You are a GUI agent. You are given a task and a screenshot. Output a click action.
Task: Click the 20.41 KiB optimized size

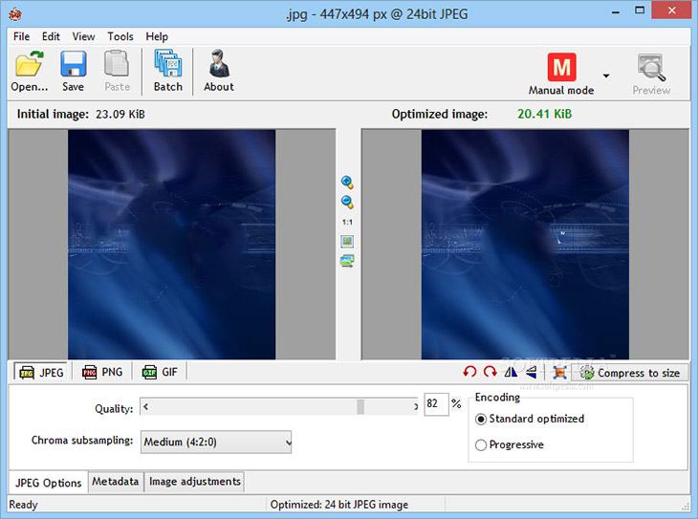point(544,114)
